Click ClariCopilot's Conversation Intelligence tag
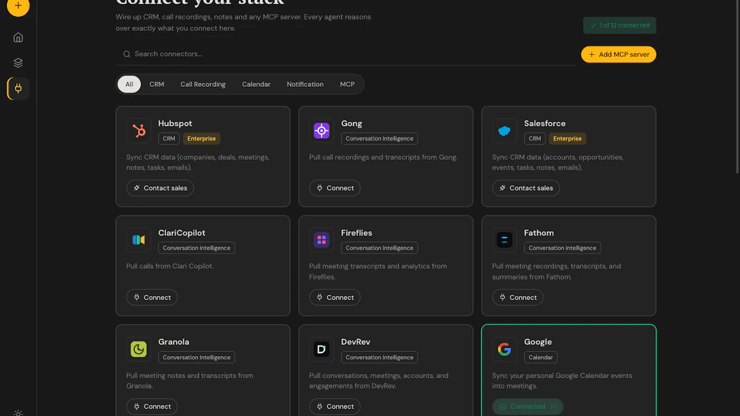This screenshot has height=416, width=740. [196, 248]
